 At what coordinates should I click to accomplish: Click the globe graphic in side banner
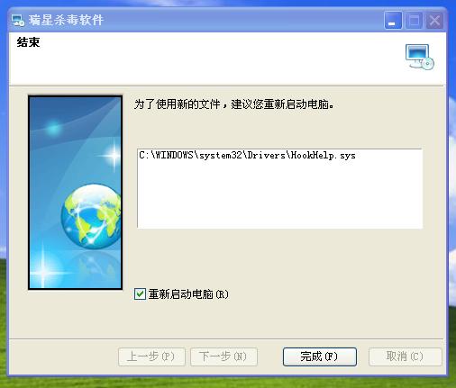pos(90,216)
